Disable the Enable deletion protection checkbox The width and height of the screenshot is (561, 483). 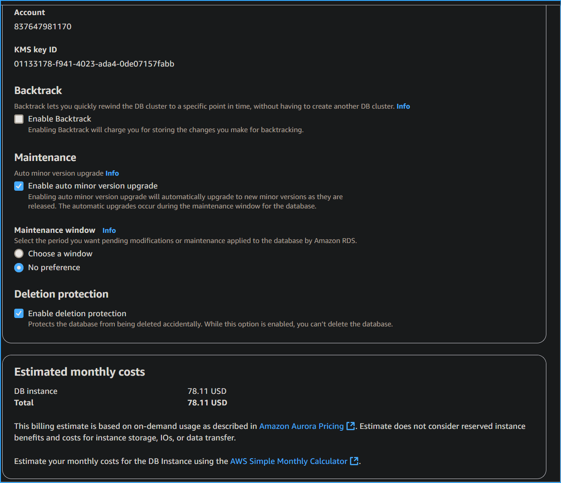click(x=19, y=313)
